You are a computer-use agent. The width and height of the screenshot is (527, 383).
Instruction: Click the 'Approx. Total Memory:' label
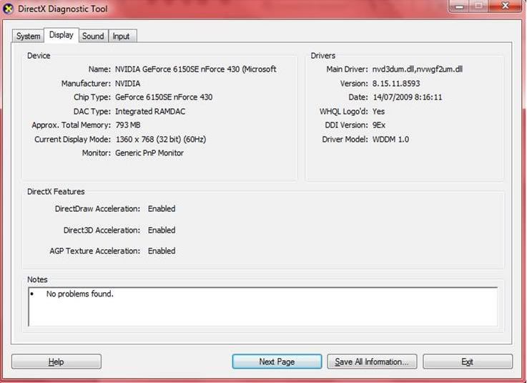click(72, 125)
